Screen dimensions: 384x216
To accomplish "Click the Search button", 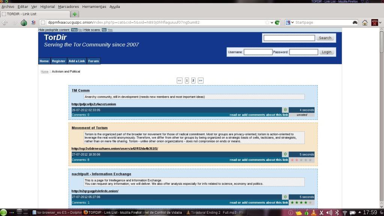I will 325,38.
